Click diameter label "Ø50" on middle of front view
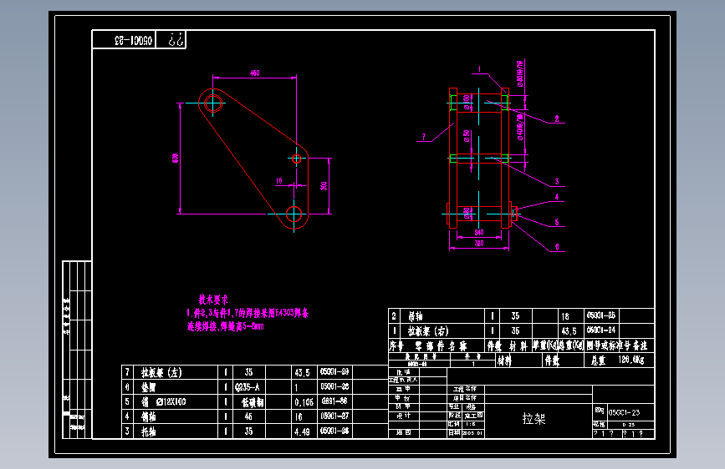The width and height of the screenshot is (725, 469). click(x=467, y=136)
